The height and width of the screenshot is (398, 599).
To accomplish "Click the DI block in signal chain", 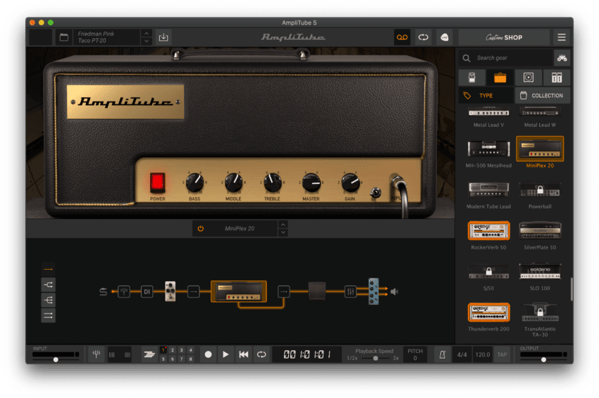I will coord(147,292).
